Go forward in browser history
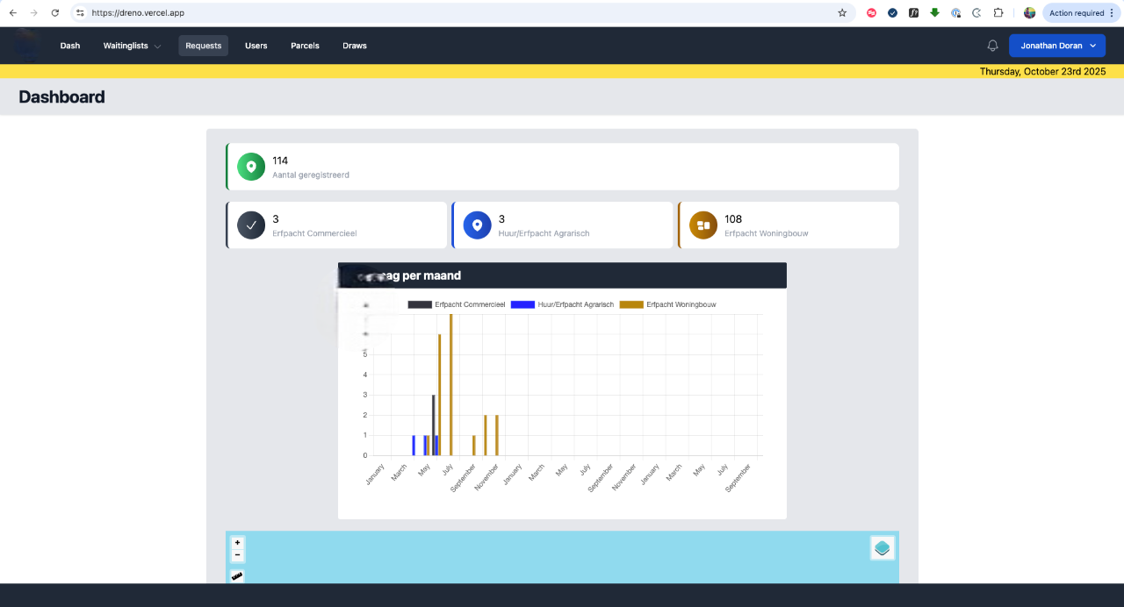1124x607 pixels. pyautogui.click(x=33, y=13)
